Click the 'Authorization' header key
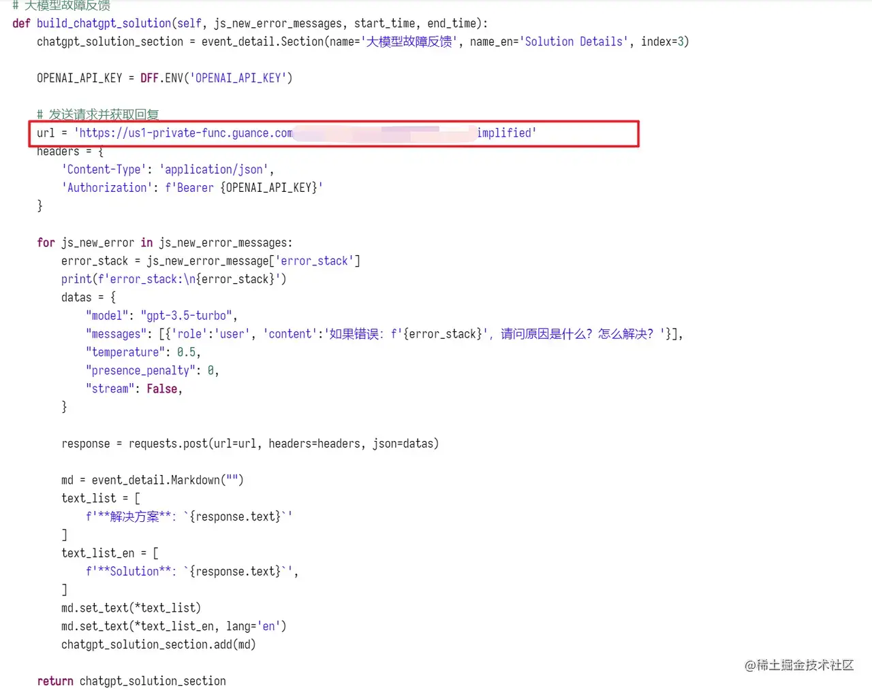Image resolution: width=872 pixels, height=690 pixels. tap(107, 188)
